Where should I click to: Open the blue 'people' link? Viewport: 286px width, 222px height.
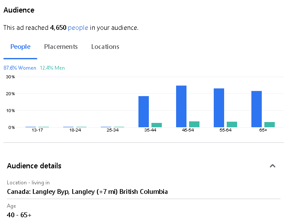click(x=78, y=28)
